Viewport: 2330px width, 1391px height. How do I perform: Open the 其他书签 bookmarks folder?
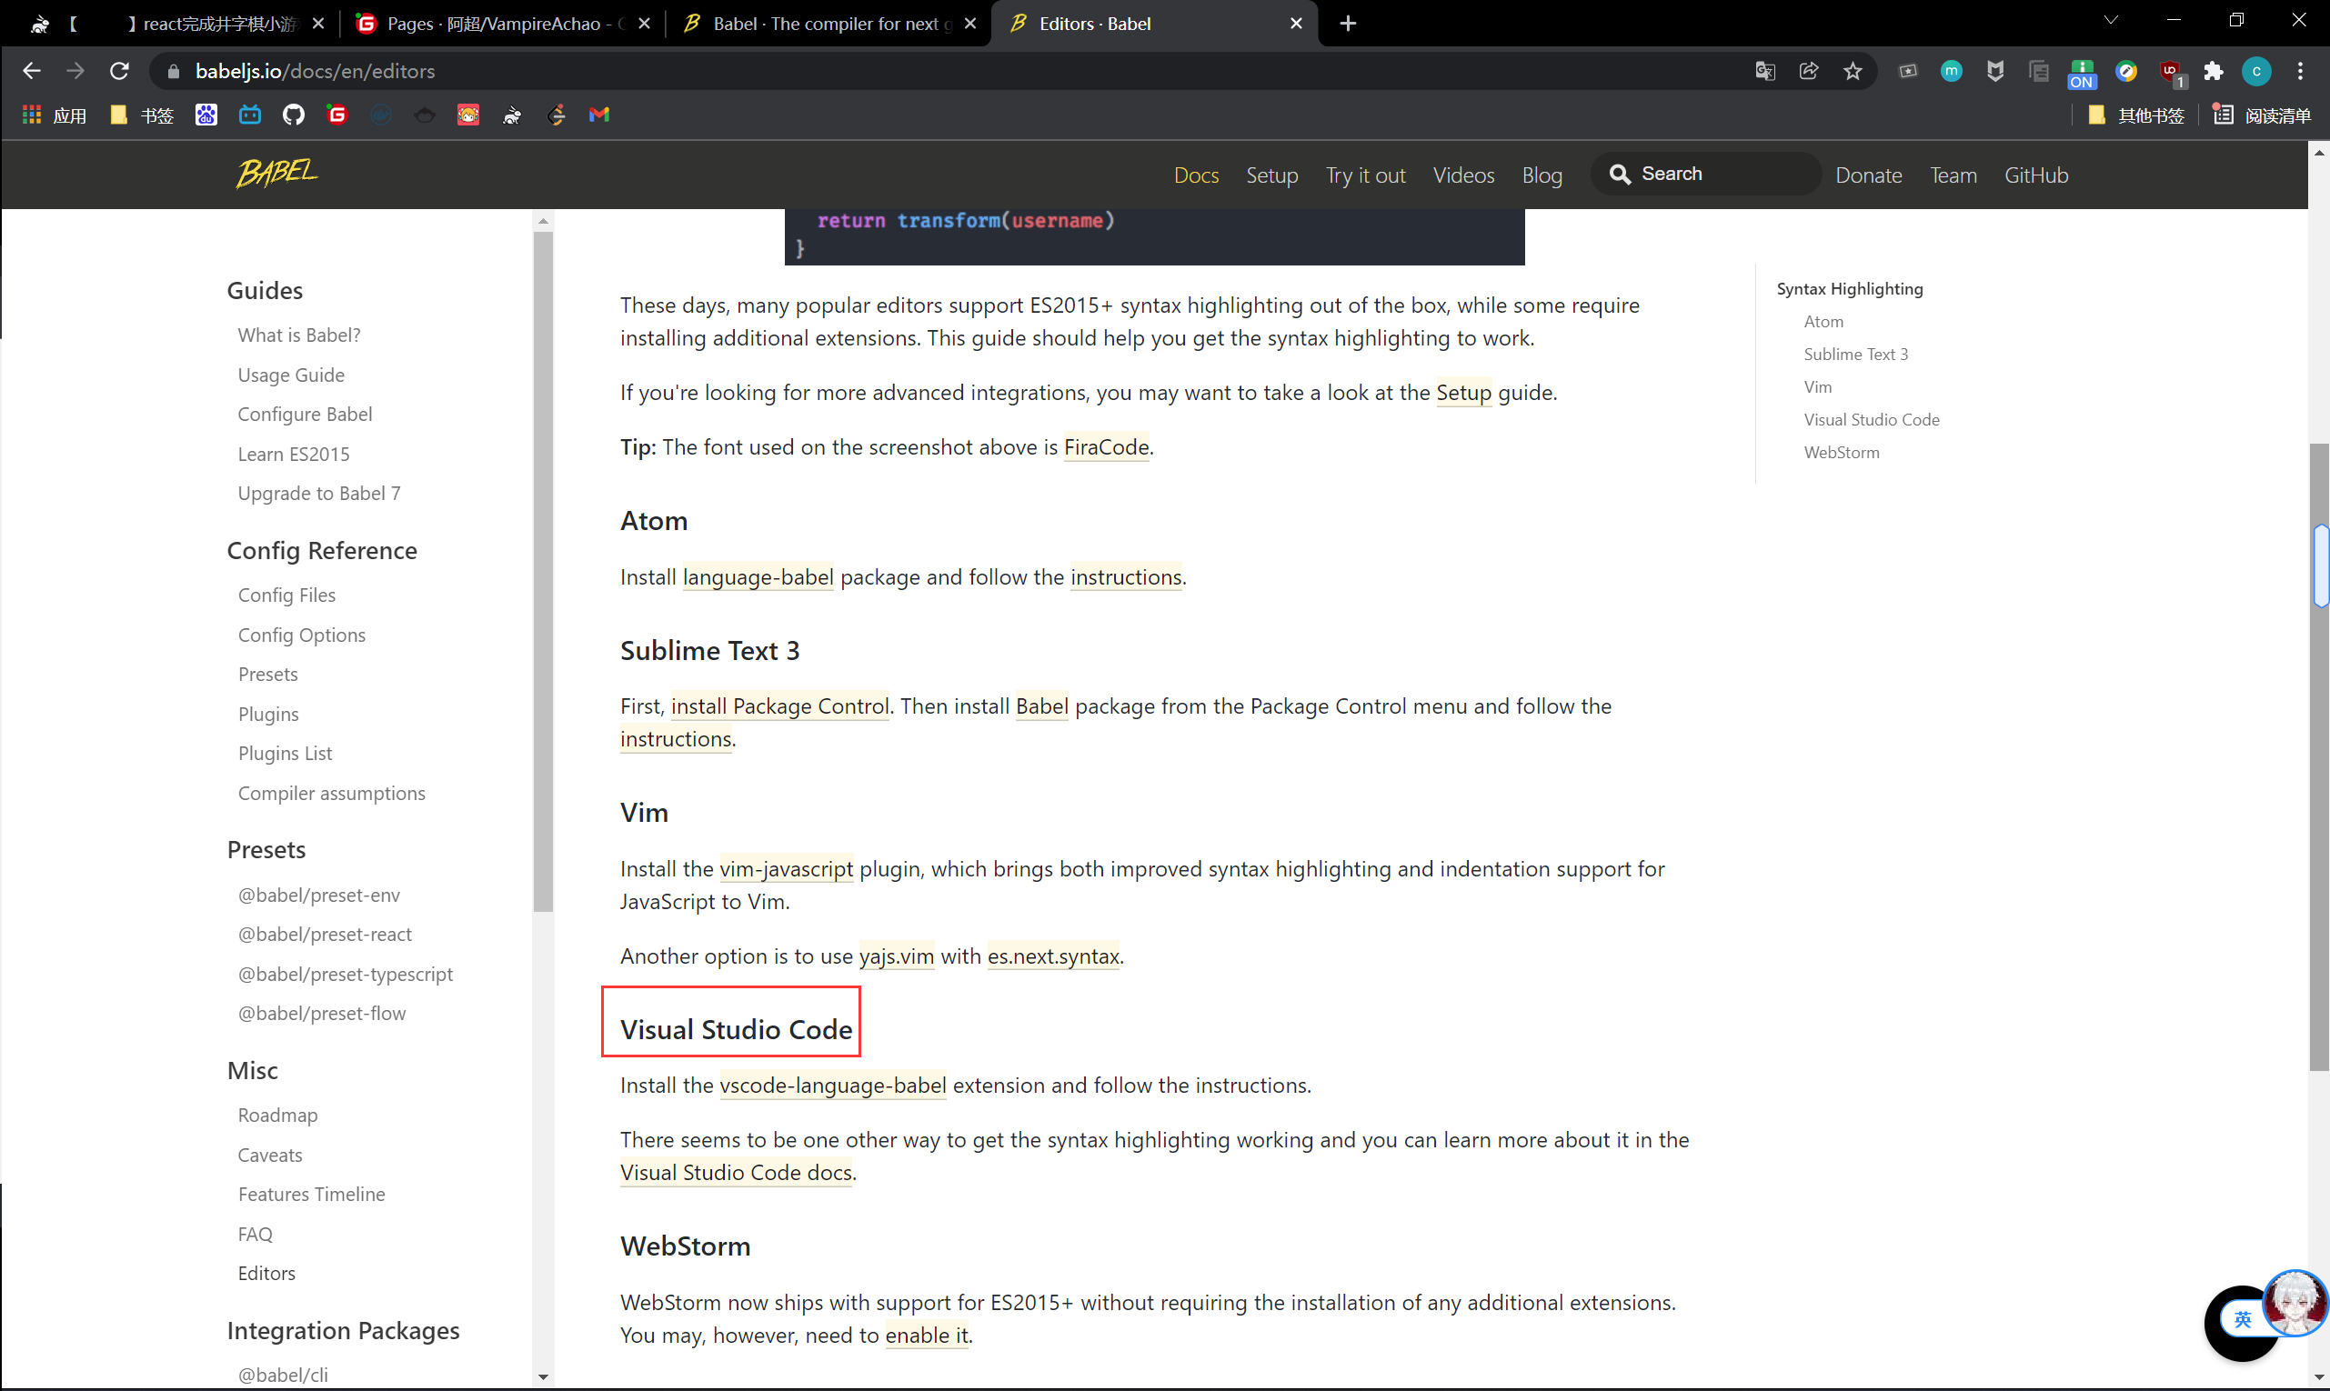[2137, 115]
